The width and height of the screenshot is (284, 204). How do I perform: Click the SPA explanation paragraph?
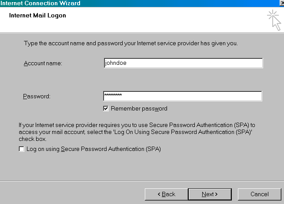[137, 132]
